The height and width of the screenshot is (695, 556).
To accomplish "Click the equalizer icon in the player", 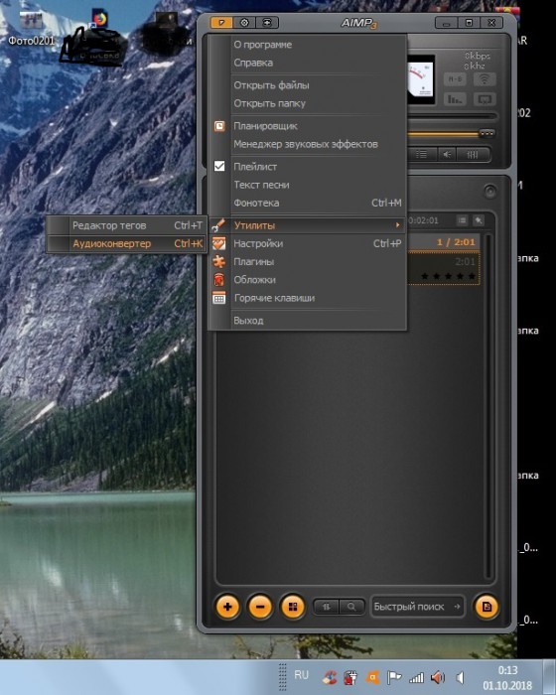I will [473, 154].
